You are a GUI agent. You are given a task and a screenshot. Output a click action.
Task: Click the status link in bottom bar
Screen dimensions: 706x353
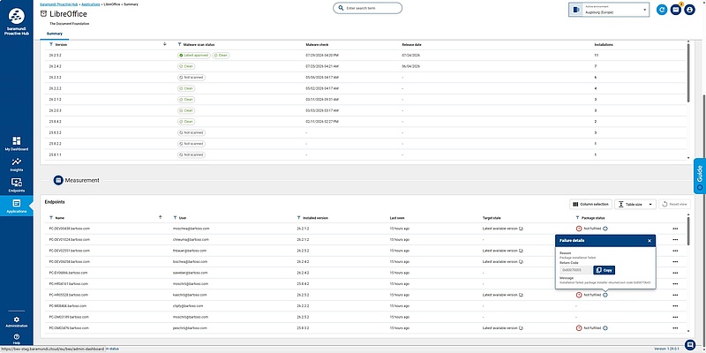point(115,349)
